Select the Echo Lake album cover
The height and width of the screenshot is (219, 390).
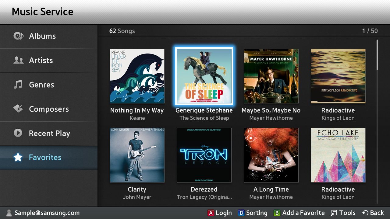(338, 155)
